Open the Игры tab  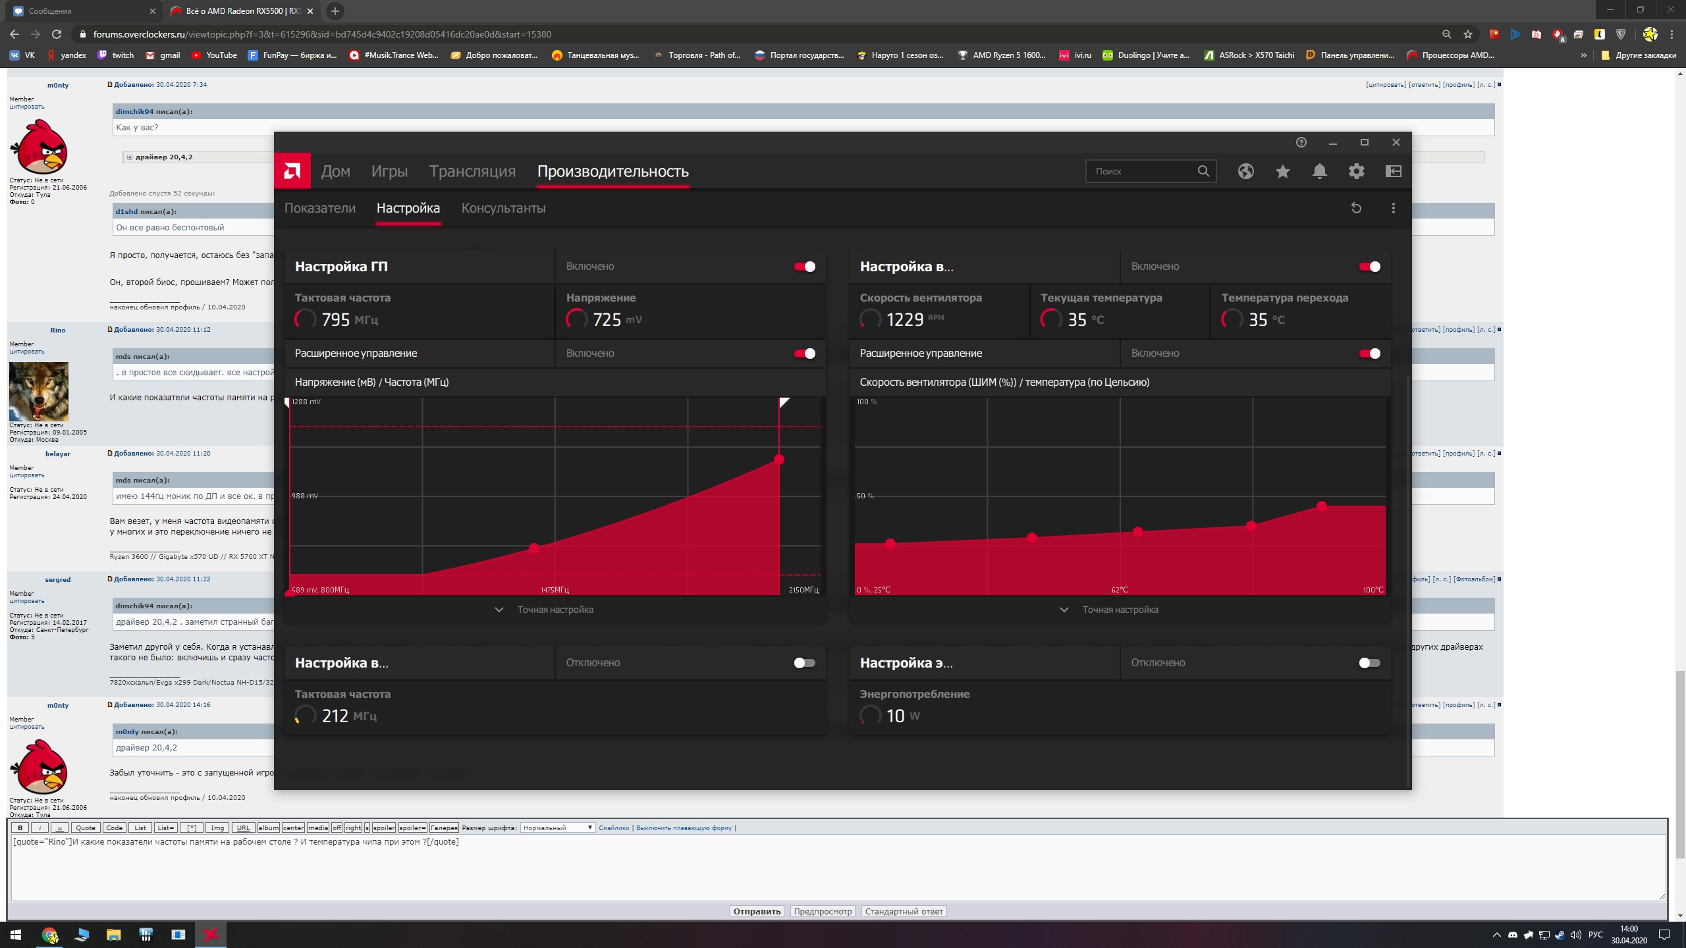pos(389,171)
